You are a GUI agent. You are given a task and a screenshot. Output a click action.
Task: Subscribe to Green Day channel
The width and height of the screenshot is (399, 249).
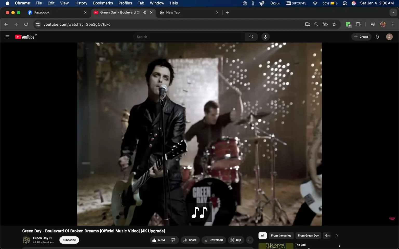click(x=69, y=240)
